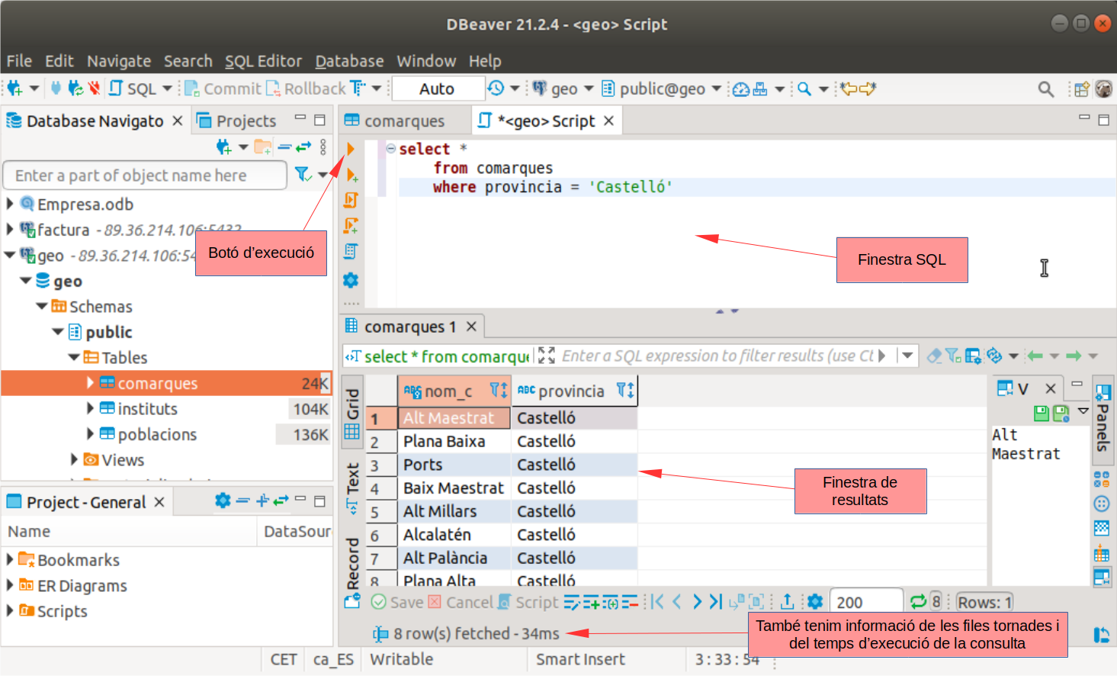Click the Execute SQL script icon
1117x676 pixels.
click(351, 200)
